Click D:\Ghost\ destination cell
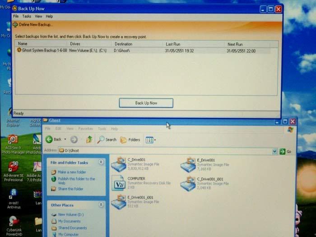Viewport: 316px width, 237px height. pyautogui.click(x=122, y=51)
